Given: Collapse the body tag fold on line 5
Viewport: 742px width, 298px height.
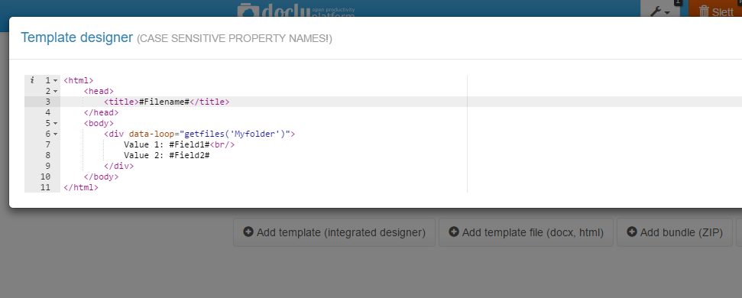Looking at the screenshot, I should (55, 124).
